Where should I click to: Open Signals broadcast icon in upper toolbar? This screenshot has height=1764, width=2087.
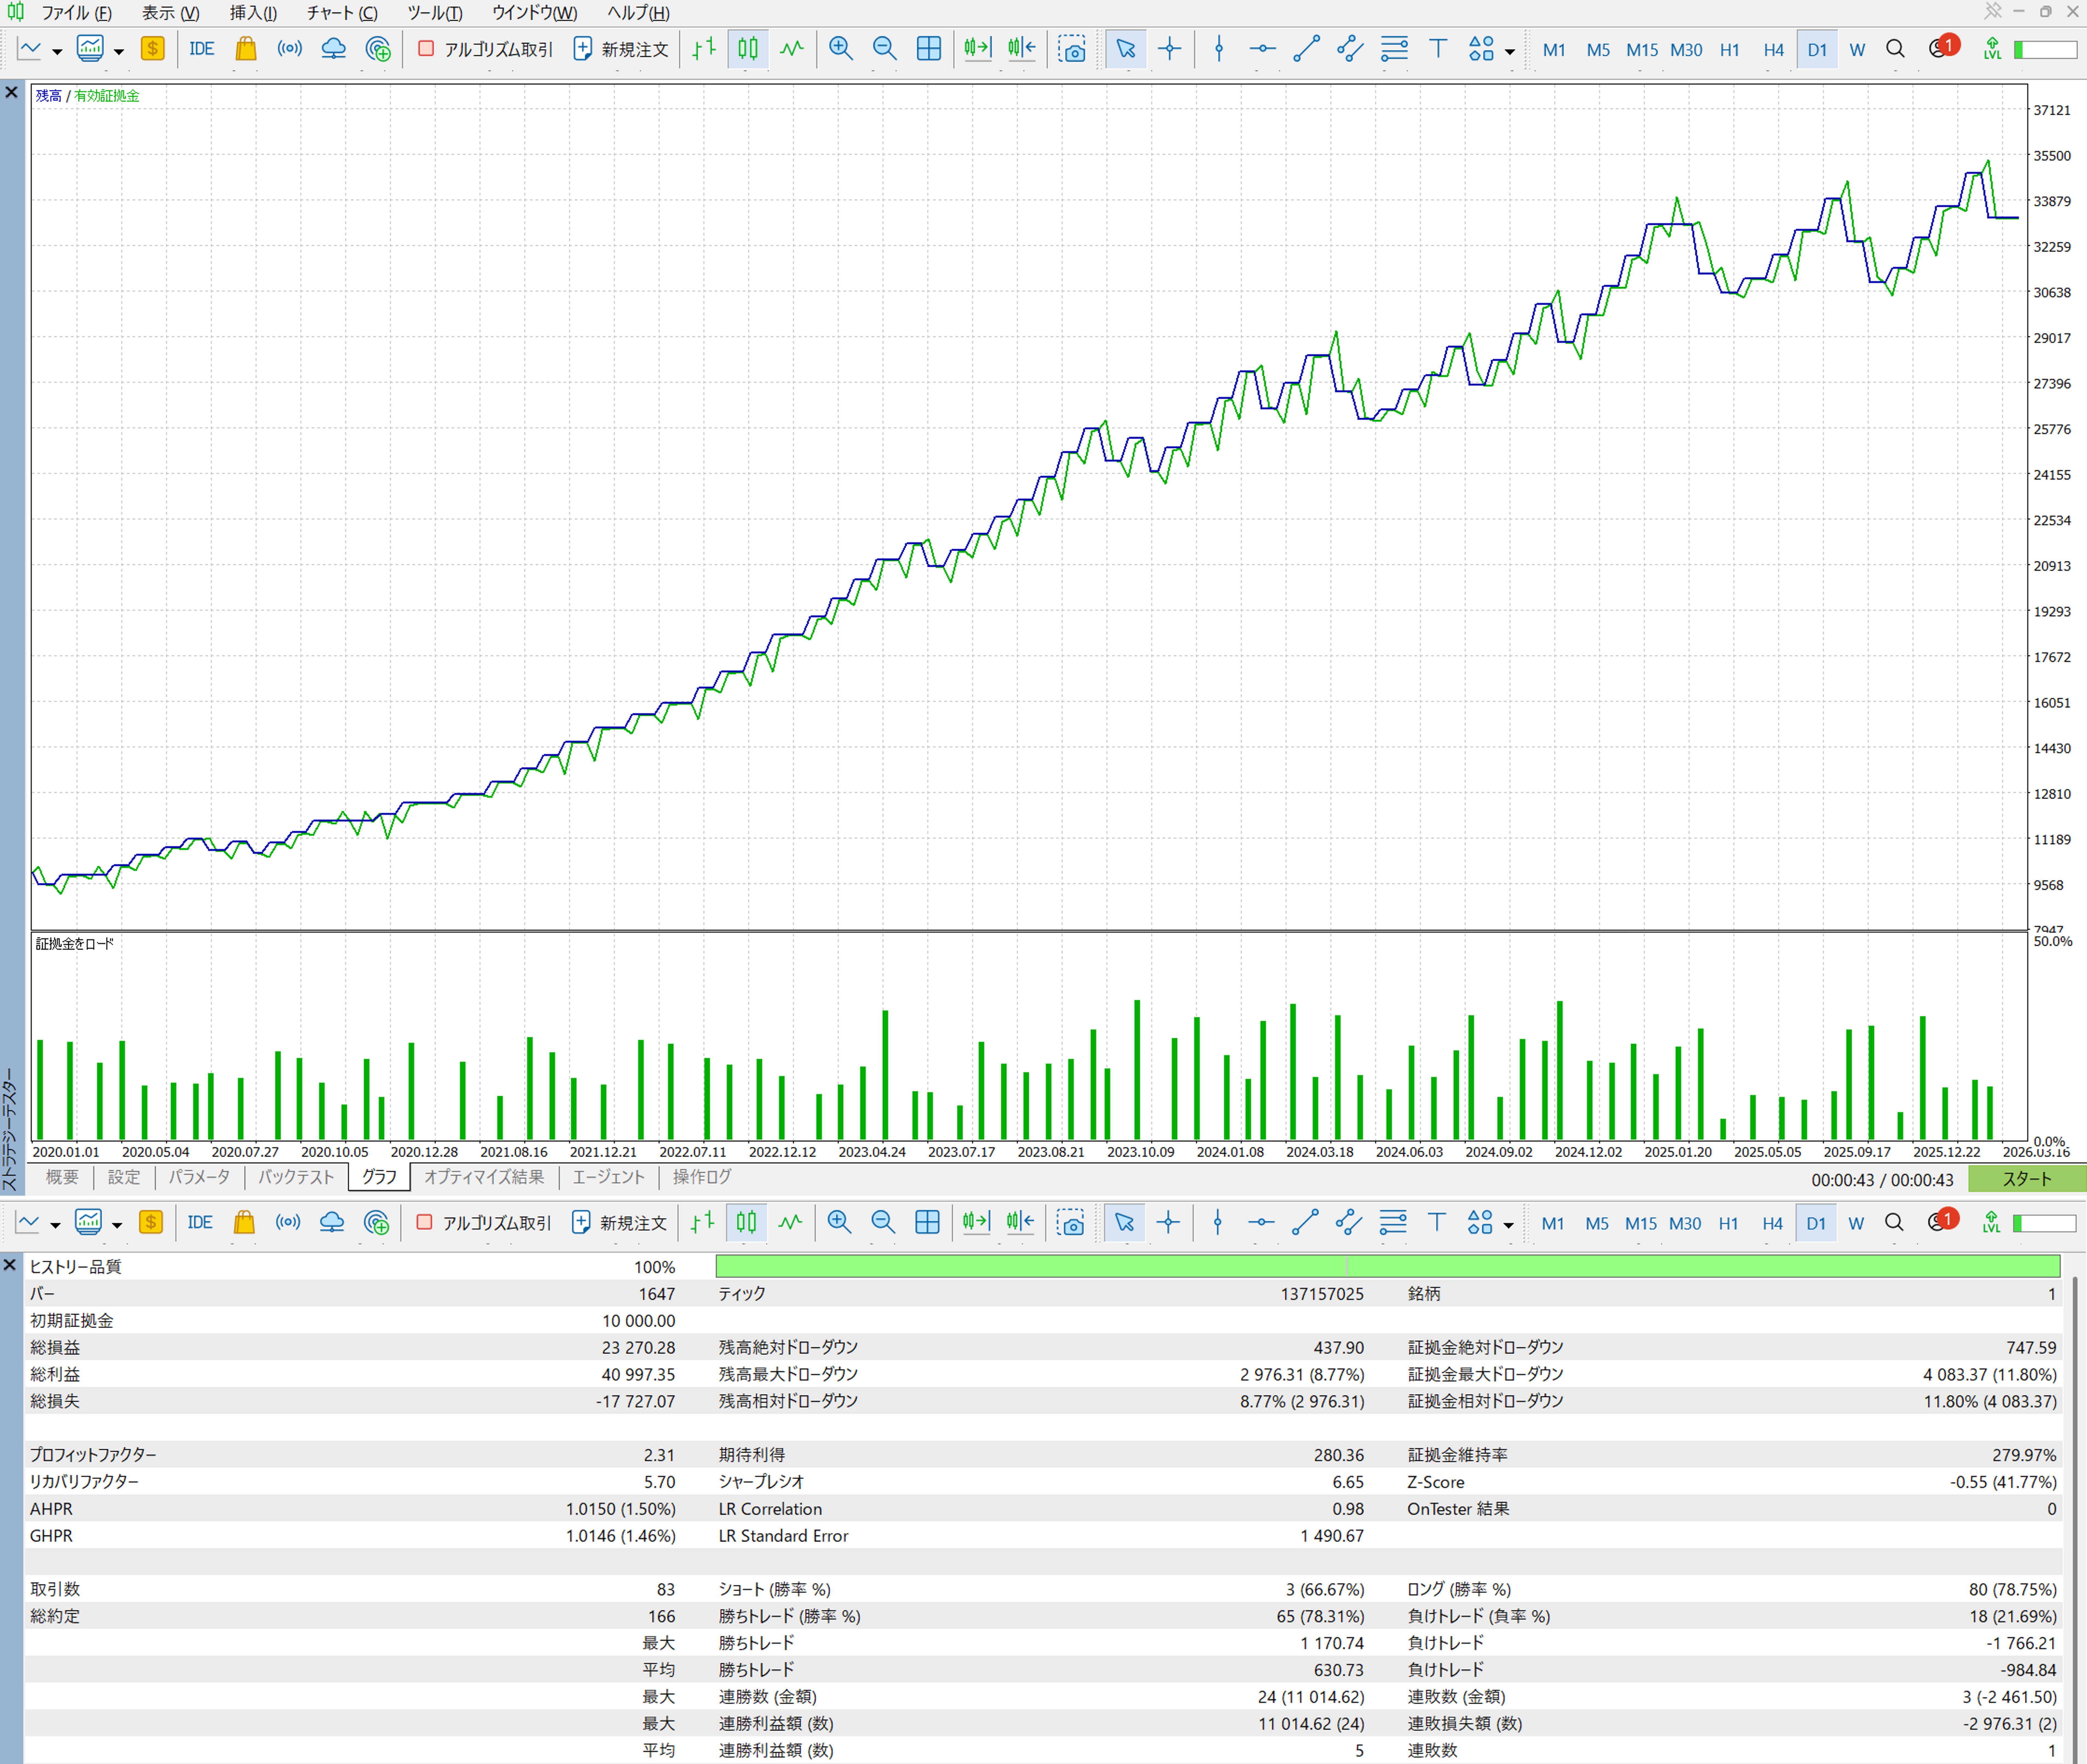coord(290,49)
